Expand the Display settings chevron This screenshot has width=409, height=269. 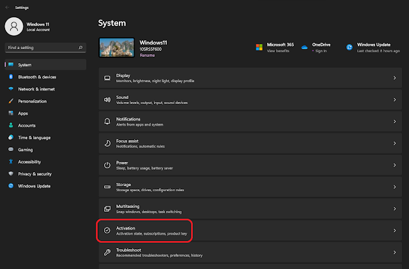pyautogui.click(x=394, y=78)
